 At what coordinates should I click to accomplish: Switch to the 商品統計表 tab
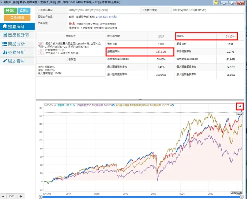17,35
